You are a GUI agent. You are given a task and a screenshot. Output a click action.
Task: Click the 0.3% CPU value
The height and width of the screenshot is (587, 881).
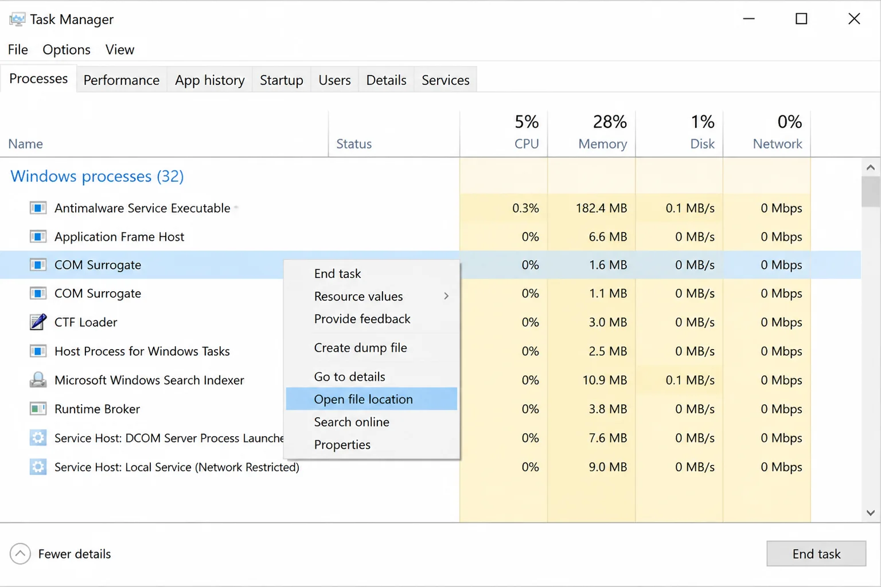click(525, 208)
